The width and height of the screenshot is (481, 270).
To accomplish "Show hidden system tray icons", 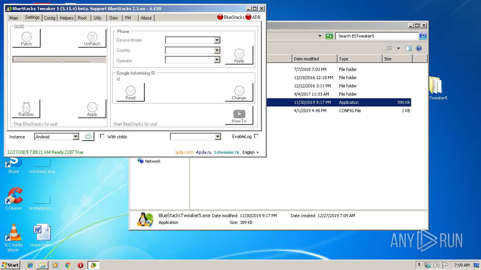I will pos(419,265).
